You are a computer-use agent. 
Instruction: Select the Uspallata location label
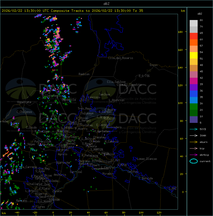(x=24, y=102)
